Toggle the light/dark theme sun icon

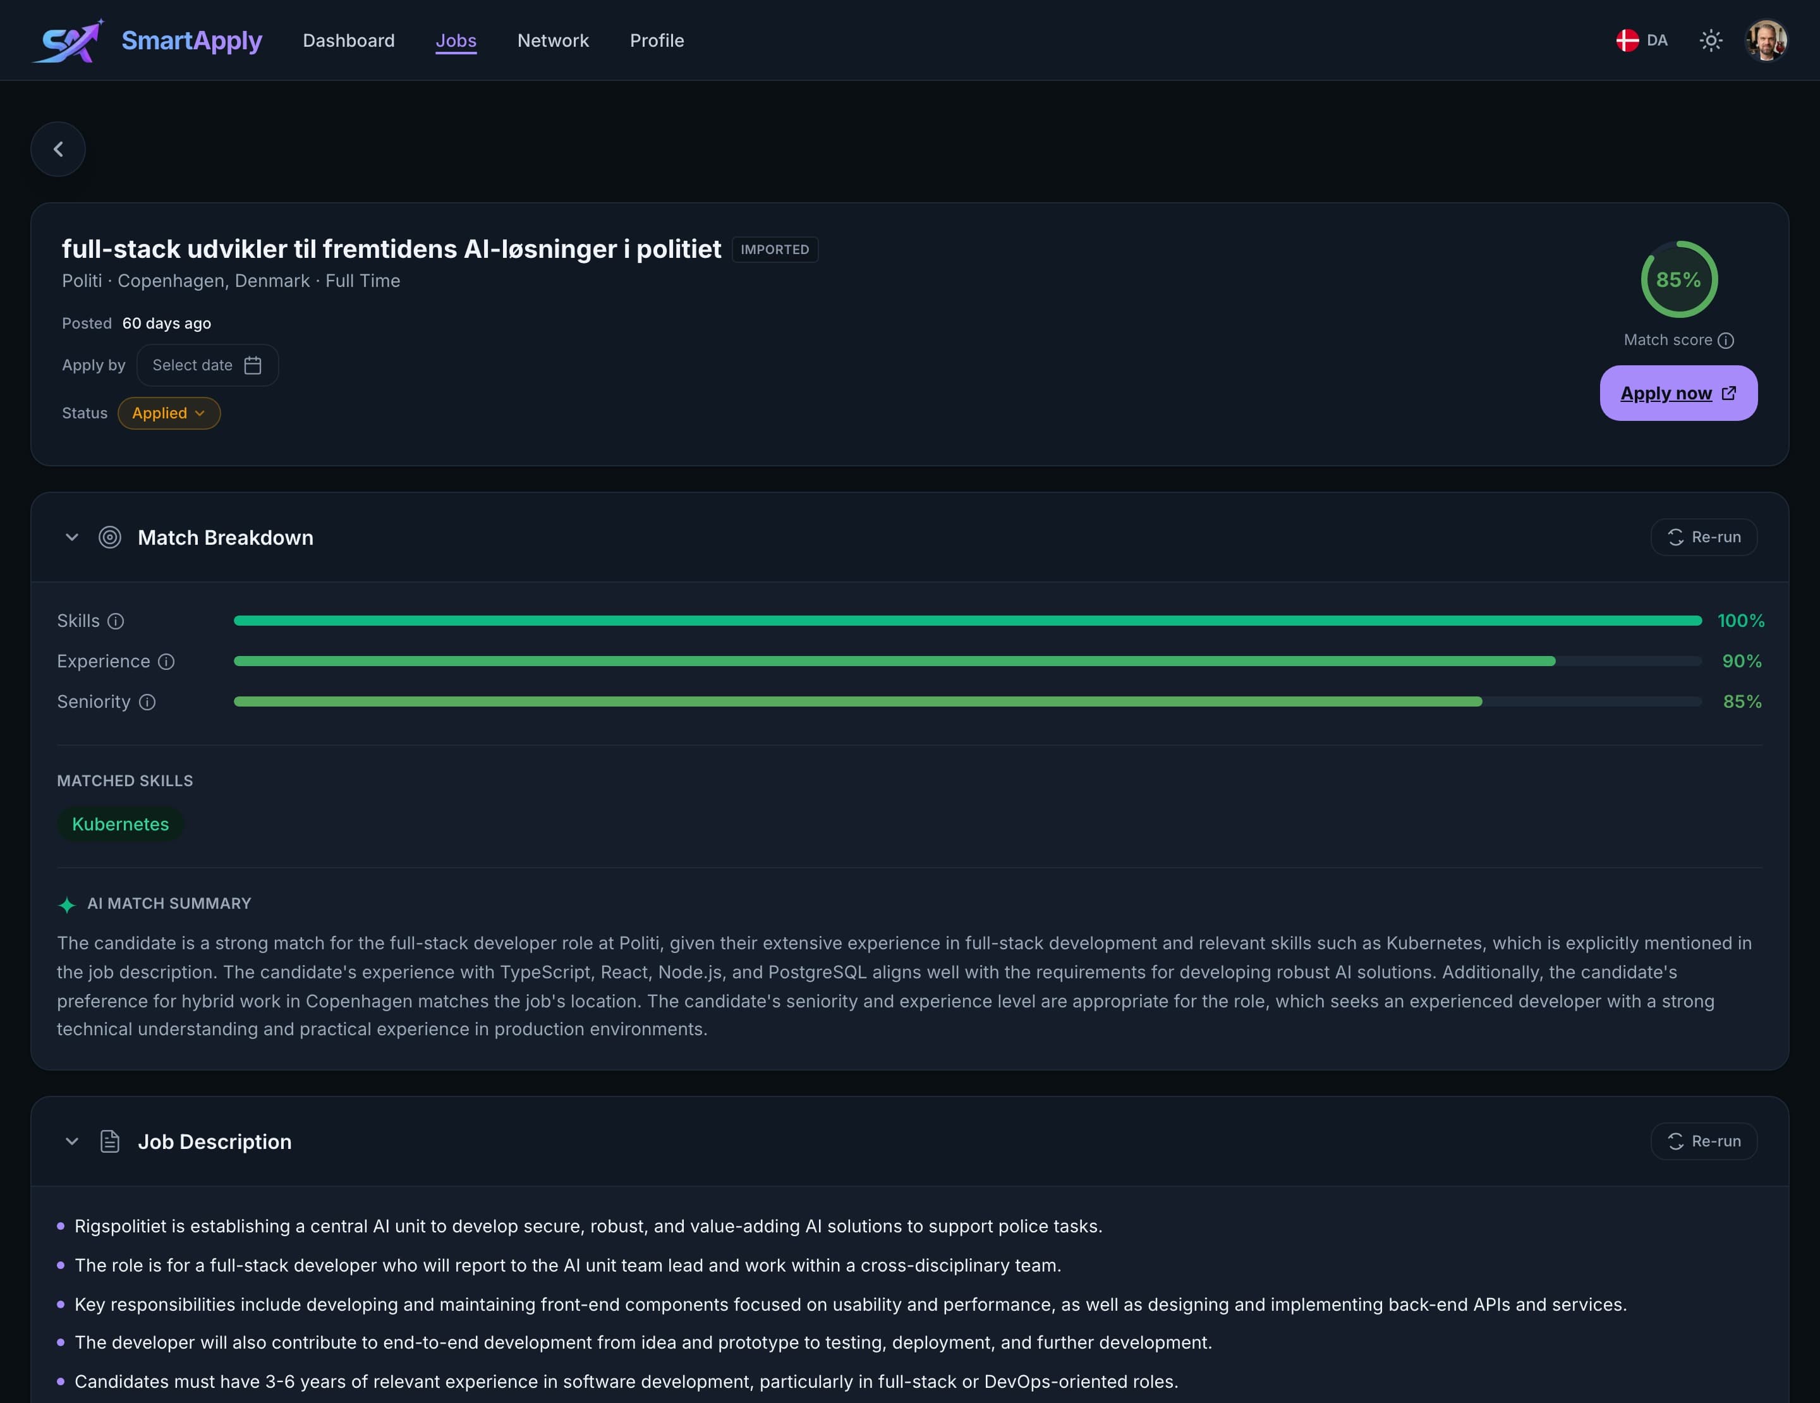point(1711,40)
